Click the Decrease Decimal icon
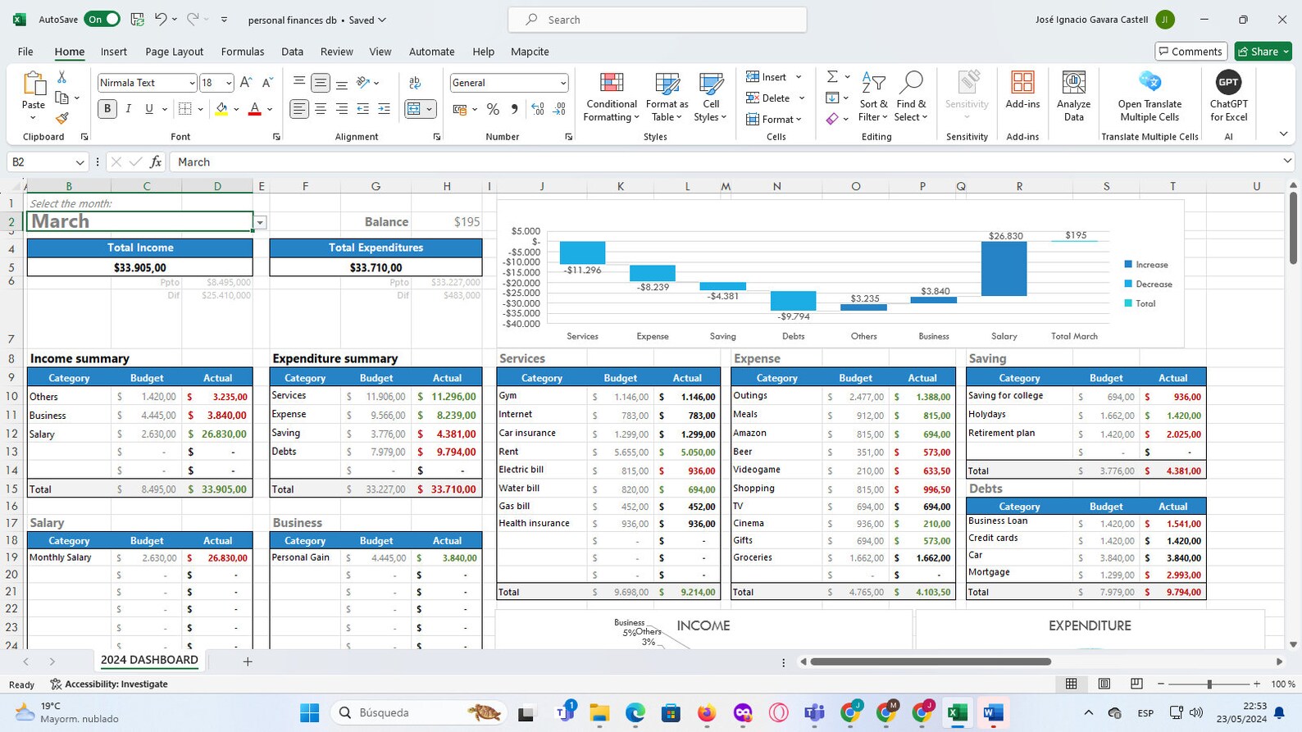This screenshot has height=732, width=1302. point(560,109)
